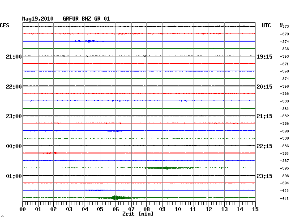Select the 21:00 local time label
This screenshot has width=291, height=221.
(14, 57)
